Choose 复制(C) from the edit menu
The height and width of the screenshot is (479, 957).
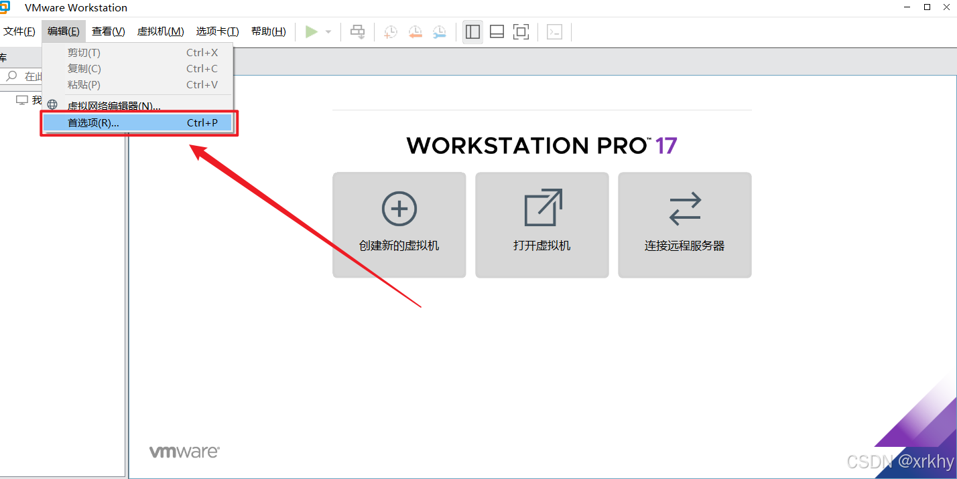pos(138,69)
